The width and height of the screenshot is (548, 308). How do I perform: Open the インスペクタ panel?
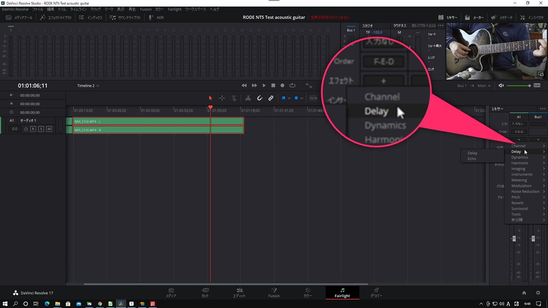point(531,18)
